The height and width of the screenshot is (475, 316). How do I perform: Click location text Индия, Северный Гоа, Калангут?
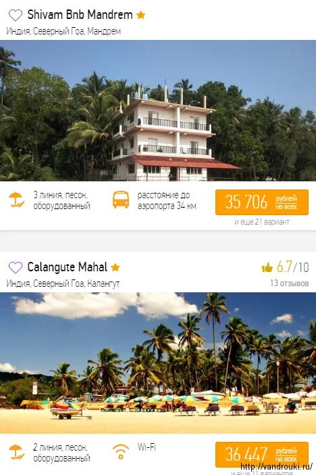(x=63, y=284)
